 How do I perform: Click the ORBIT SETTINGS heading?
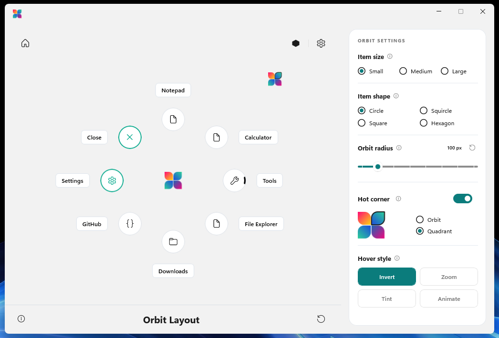point(381,40)
